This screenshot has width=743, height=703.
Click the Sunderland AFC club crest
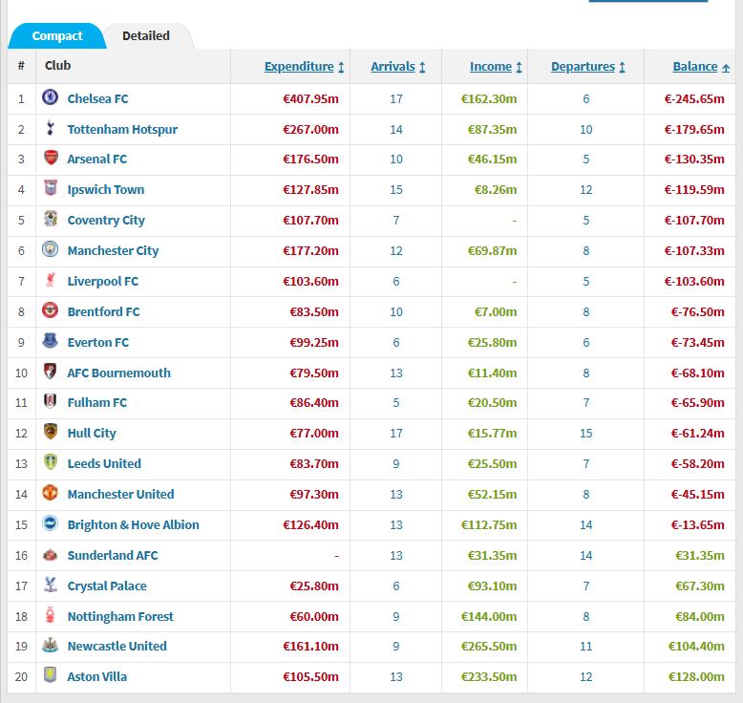pyautogui.click(x=50, y=554)
